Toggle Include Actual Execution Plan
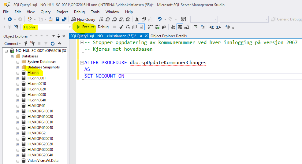302x164 pixels. tap(151, 27)
